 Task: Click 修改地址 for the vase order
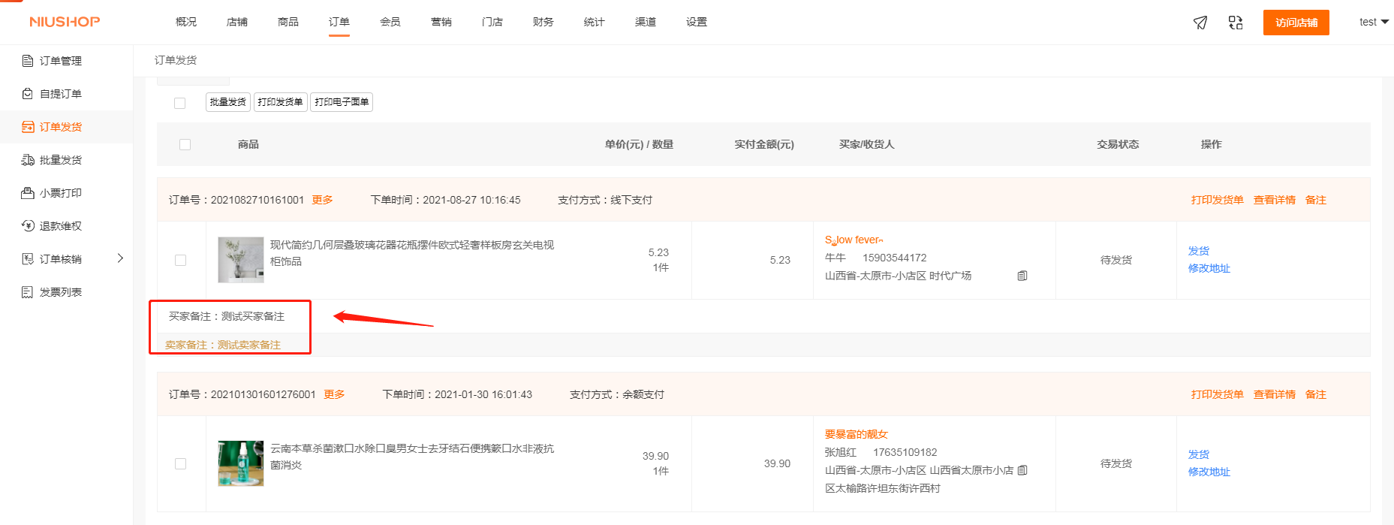coord(1209,268)
